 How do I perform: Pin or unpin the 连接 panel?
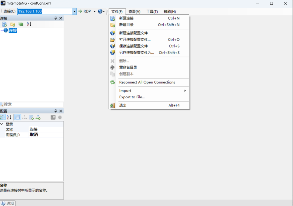click(56, 18)
